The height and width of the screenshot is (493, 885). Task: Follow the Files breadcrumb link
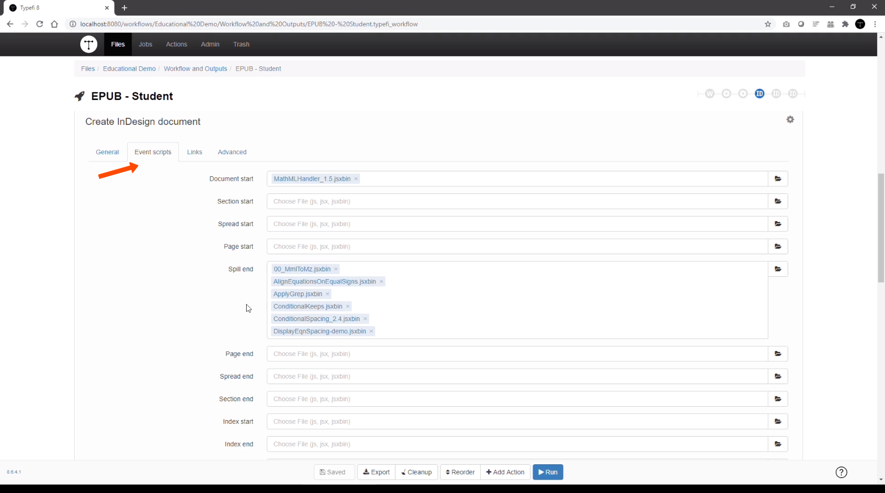point(88,69)
